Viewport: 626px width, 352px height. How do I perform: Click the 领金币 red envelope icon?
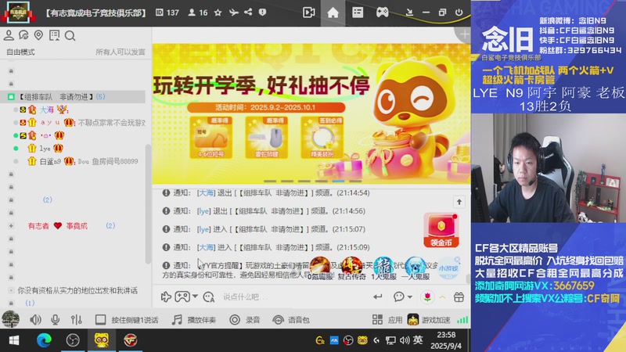[x=441, y=230]
